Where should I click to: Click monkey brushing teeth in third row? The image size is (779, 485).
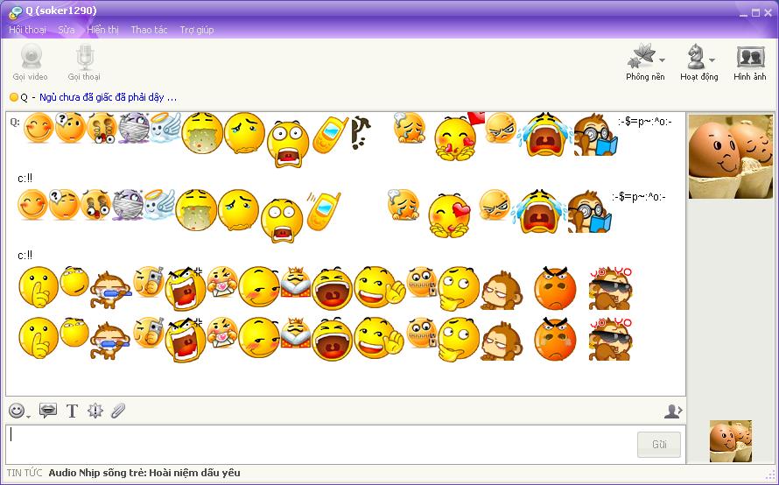point(110,290)
